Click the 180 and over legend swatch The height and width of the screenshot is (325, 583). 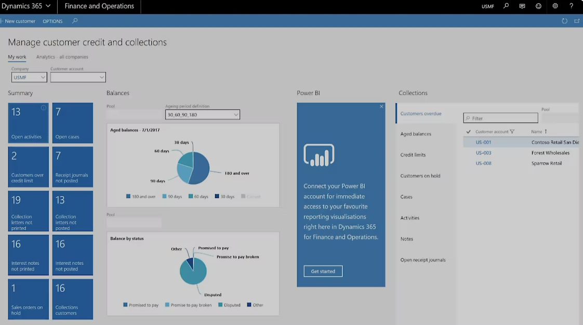pyautogui.click(x=128, y=196)
